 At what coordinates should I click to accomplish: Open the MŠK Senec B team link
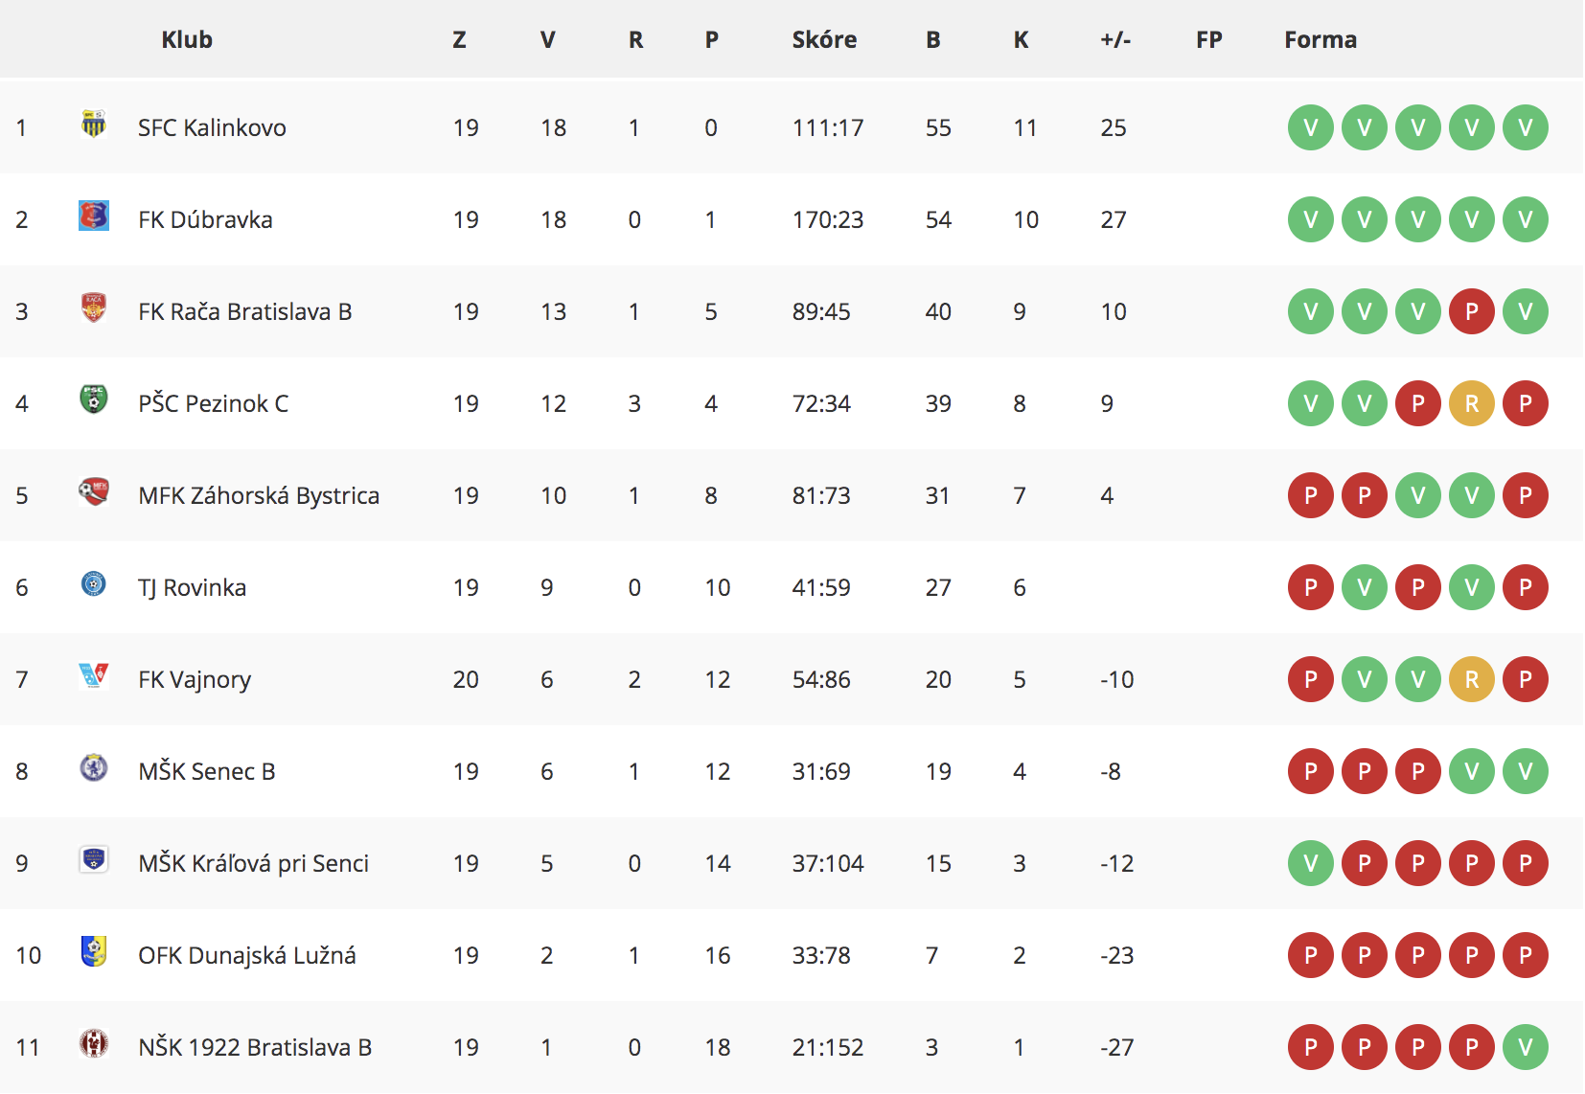pos(207,771)
